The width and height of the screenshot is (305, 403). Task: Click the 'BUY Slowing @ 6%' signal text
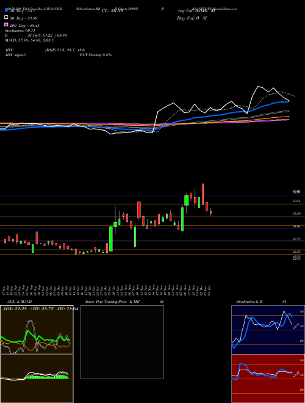coord(96,55)
